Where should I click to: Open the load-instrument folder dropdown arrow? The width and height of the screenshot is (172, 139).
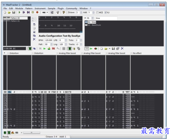point(109,49)
